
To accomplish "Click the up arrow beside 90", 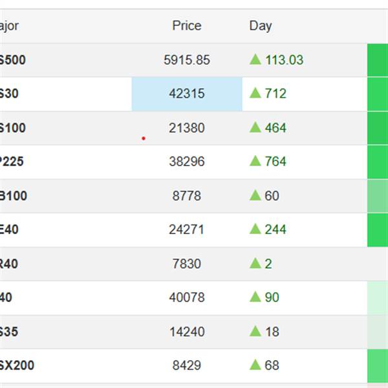I will tap(255, 297).
